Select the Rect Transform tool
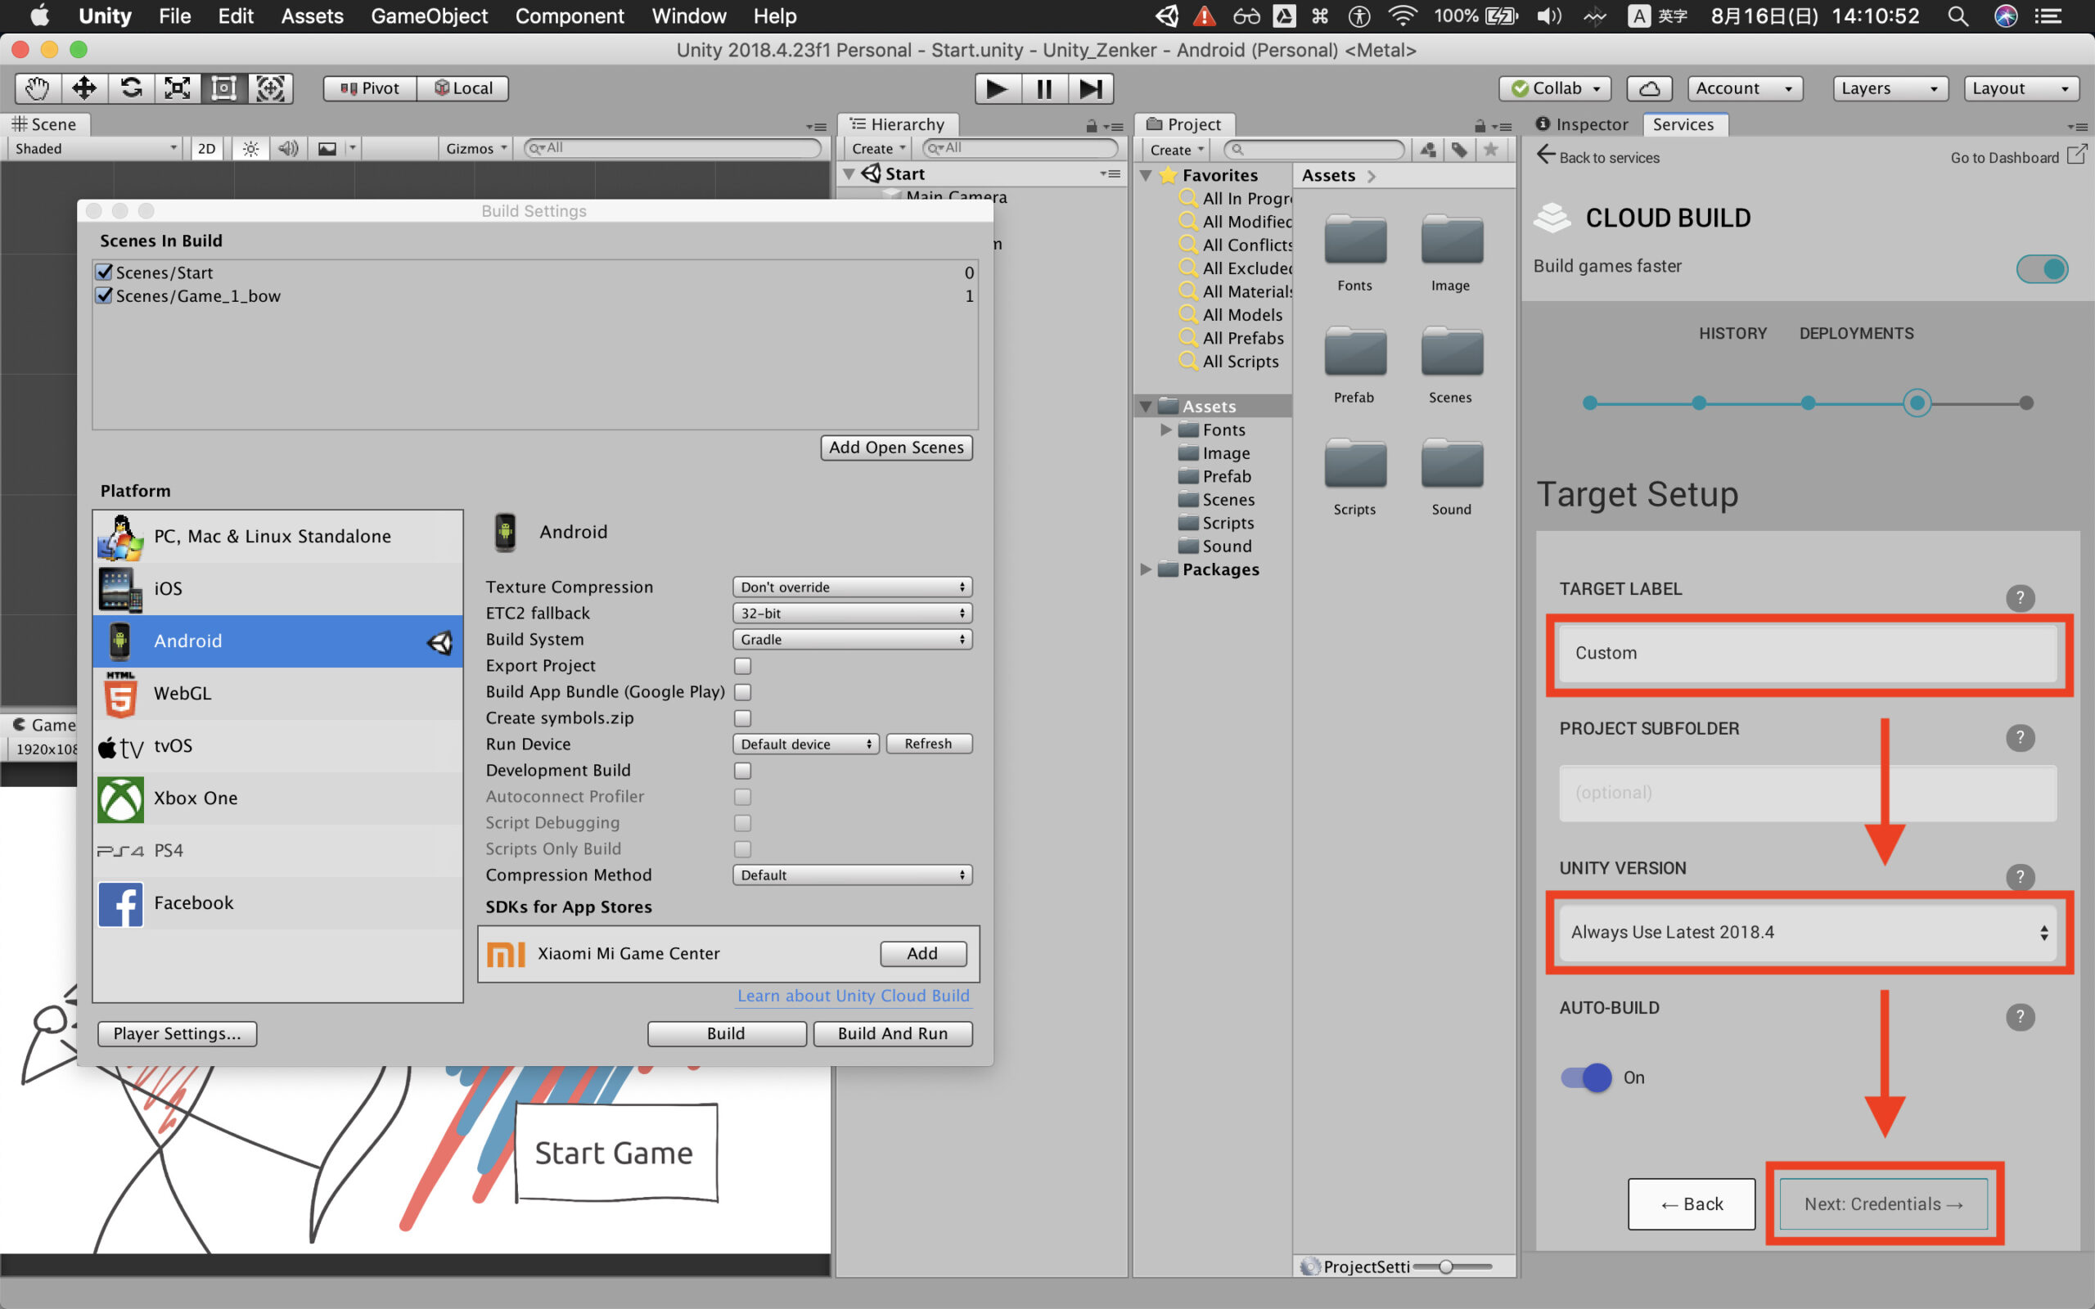 coord(224,88)
